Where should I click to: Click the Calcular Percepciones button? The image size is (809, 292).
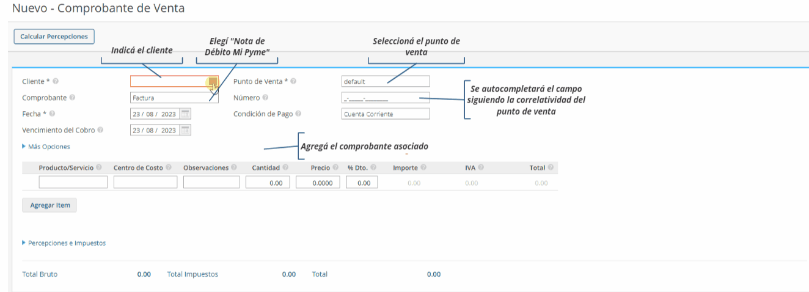pos(54,37)
